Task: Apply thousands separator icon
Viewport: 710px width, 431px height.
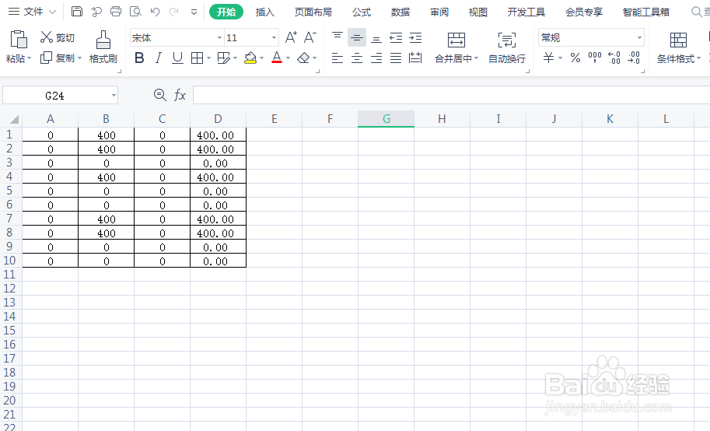Action: click(595, 58)
